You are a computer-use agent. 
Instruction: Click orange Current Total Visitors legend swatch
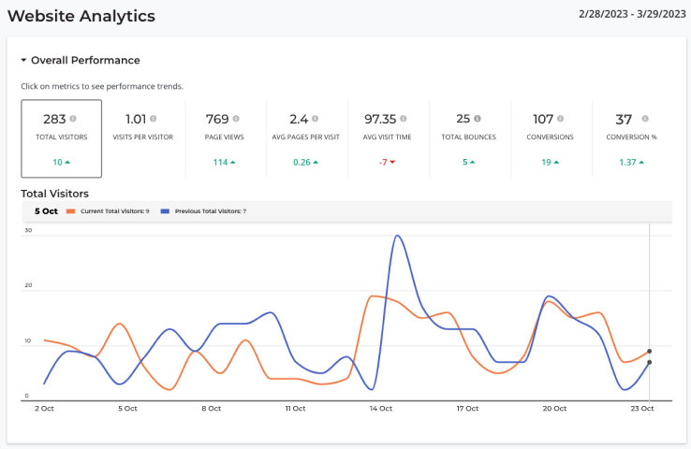click(x=70, y=211)
